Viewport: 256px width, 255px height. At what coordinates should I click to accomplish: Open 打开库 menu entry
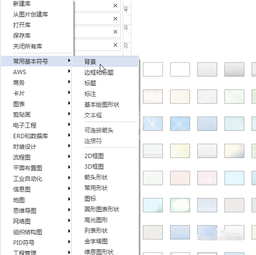click(36, 25)
